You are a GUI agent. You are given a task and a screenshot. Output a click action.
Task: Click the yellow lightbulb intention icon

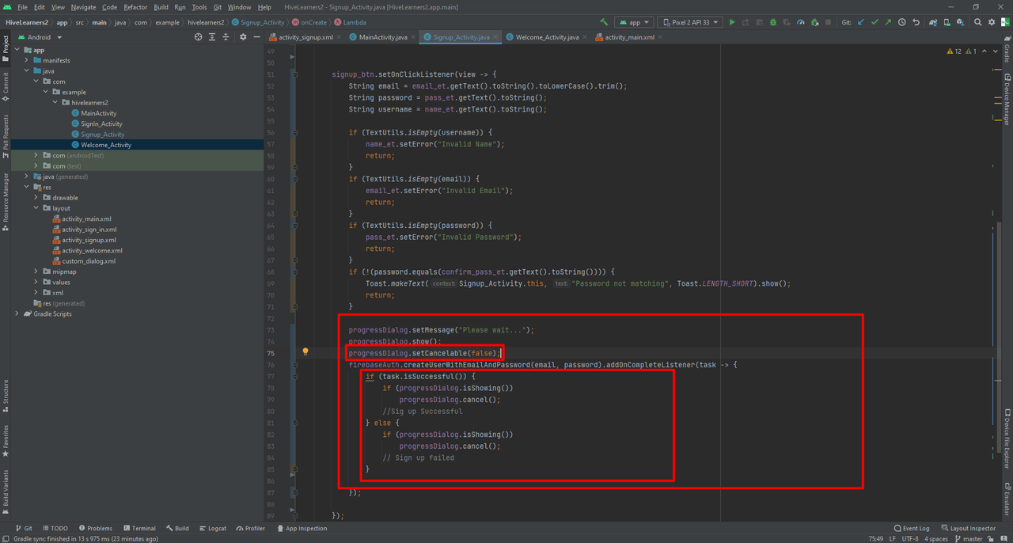coord(305,351)
